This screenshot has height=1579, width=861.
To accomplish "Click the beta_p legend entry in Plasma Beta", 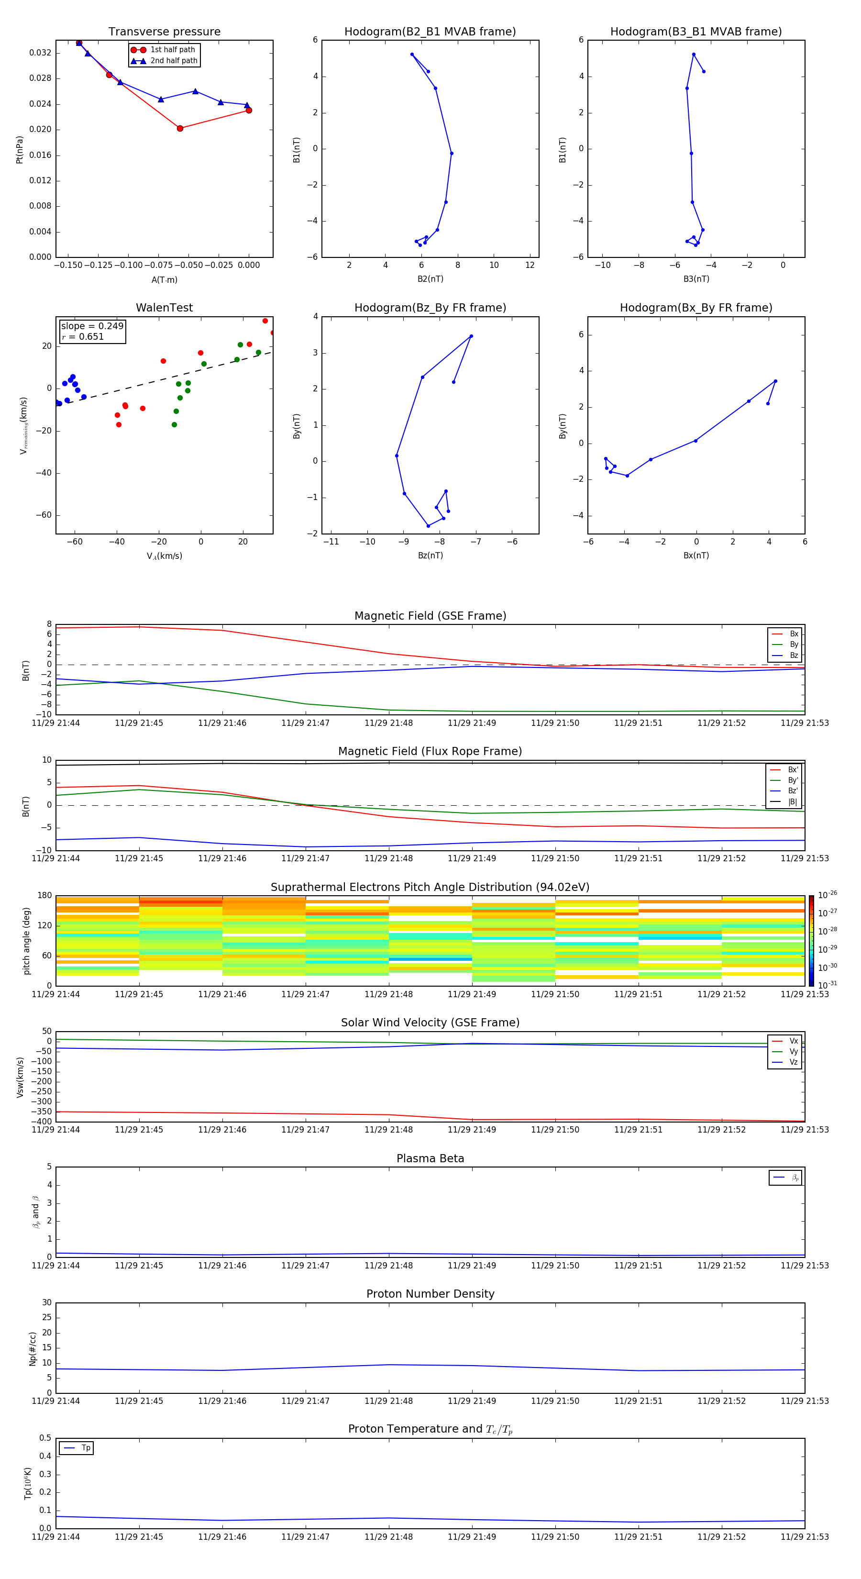I will pyautogui.click(x=785, y=1178).
